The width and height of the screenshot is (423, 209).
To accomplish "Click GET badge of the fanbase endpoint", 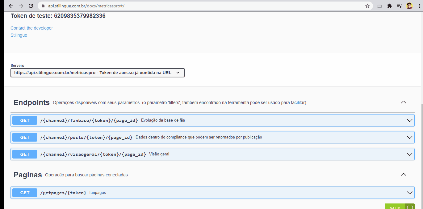I will click(25, 120).
